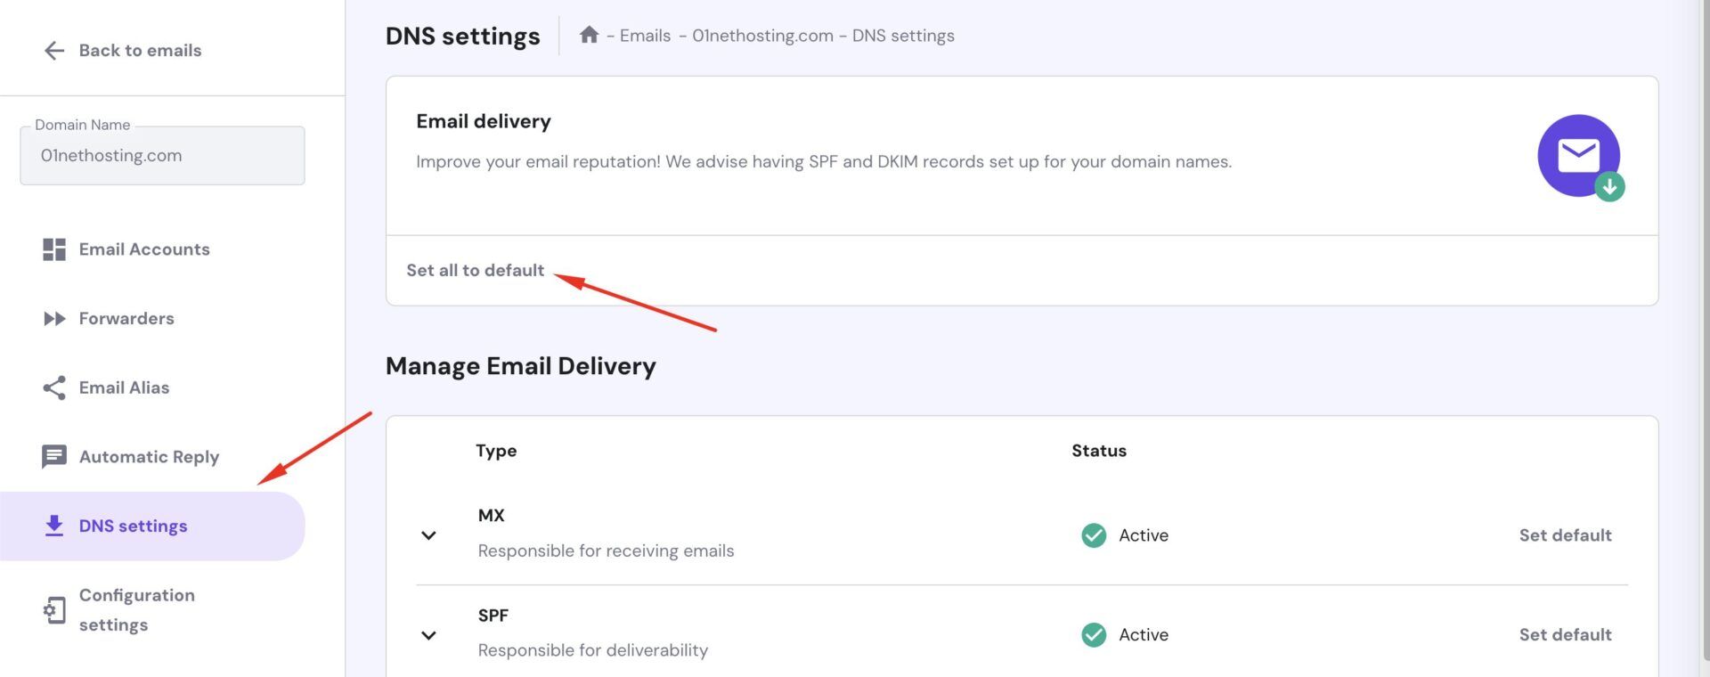Click the Email Alias share icon

[54, 387]
